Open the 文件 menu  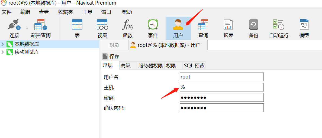(x=7, y=12)
